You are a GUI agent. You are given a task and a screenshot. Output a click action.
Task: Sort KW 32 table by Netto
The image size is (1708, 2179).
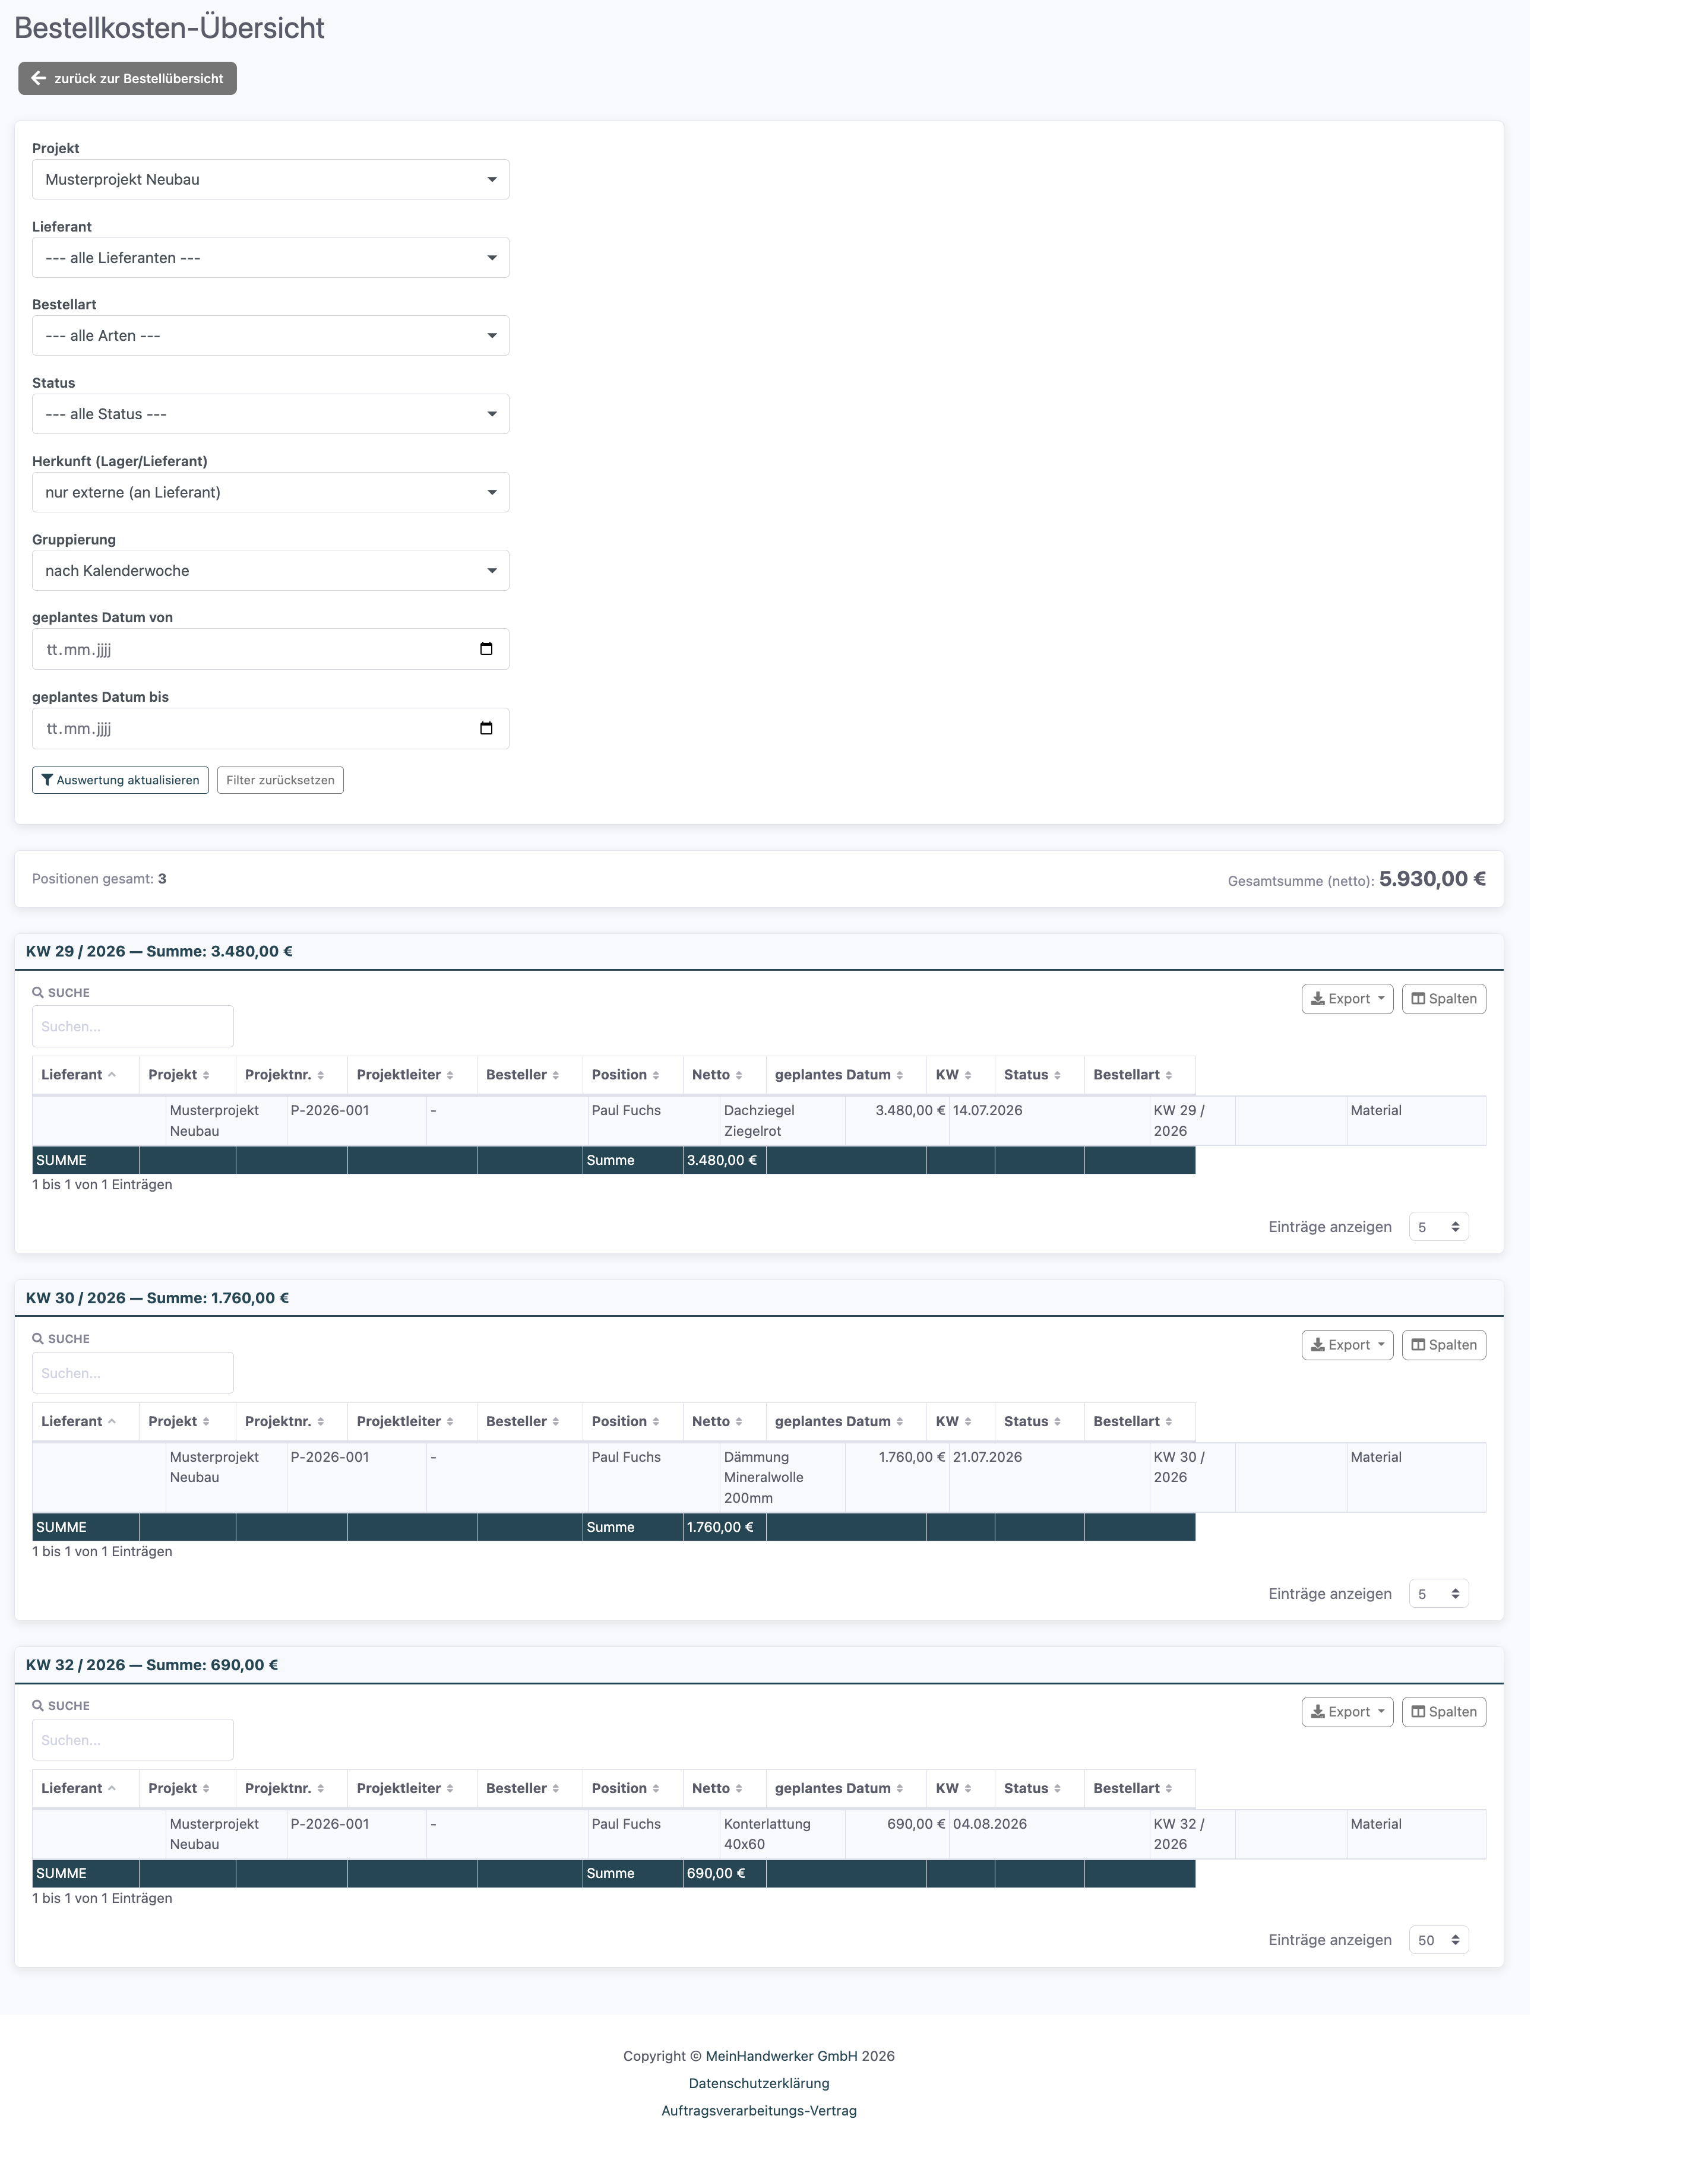(x=724, y=1788)
